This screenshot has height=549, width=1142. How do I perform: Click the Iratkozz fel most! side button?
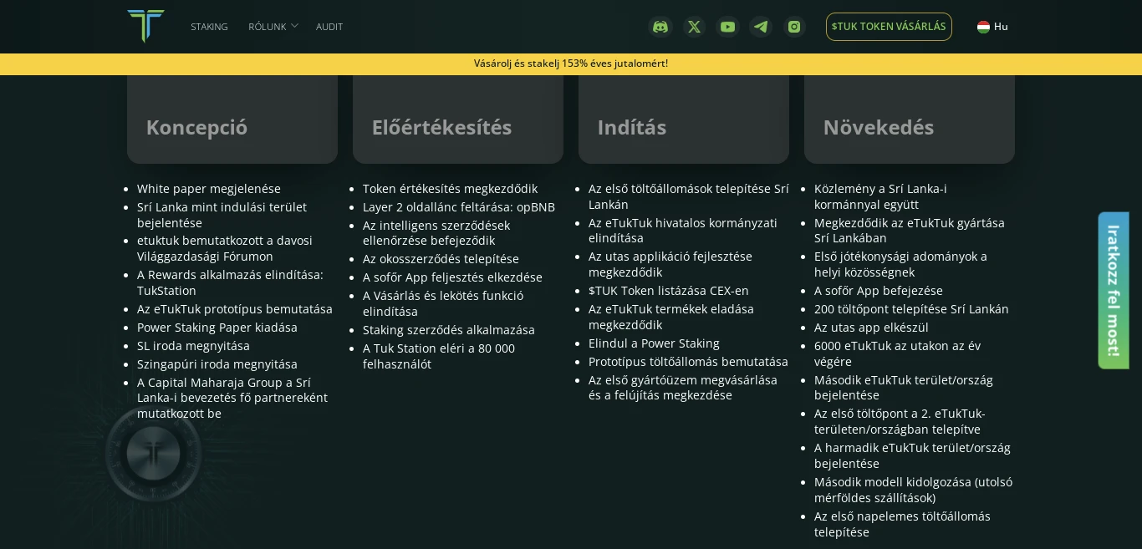click(1114, 290)
